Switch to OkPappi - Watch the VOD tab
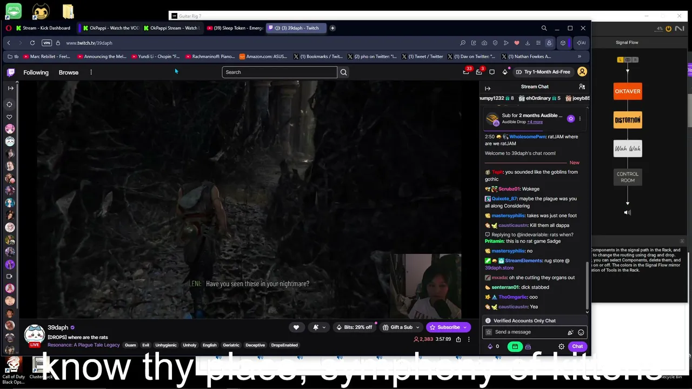The image size is (692, 389). click(x=110, y=28)
